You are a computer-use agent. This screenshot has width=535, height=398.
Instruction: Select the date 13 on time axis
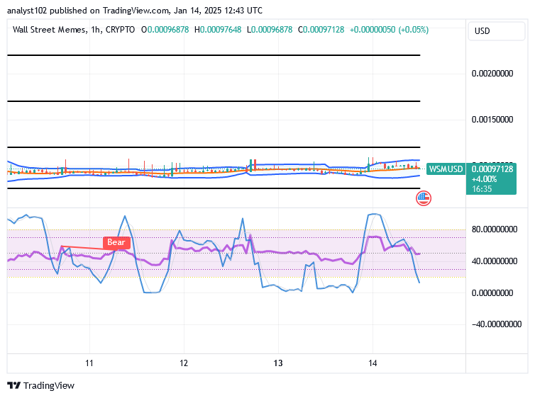coord(278,363)
